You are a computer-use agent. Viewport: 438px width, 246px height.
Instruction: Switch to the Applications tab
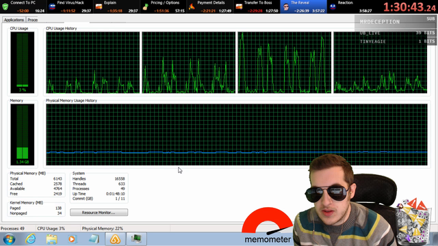[14, 20]
